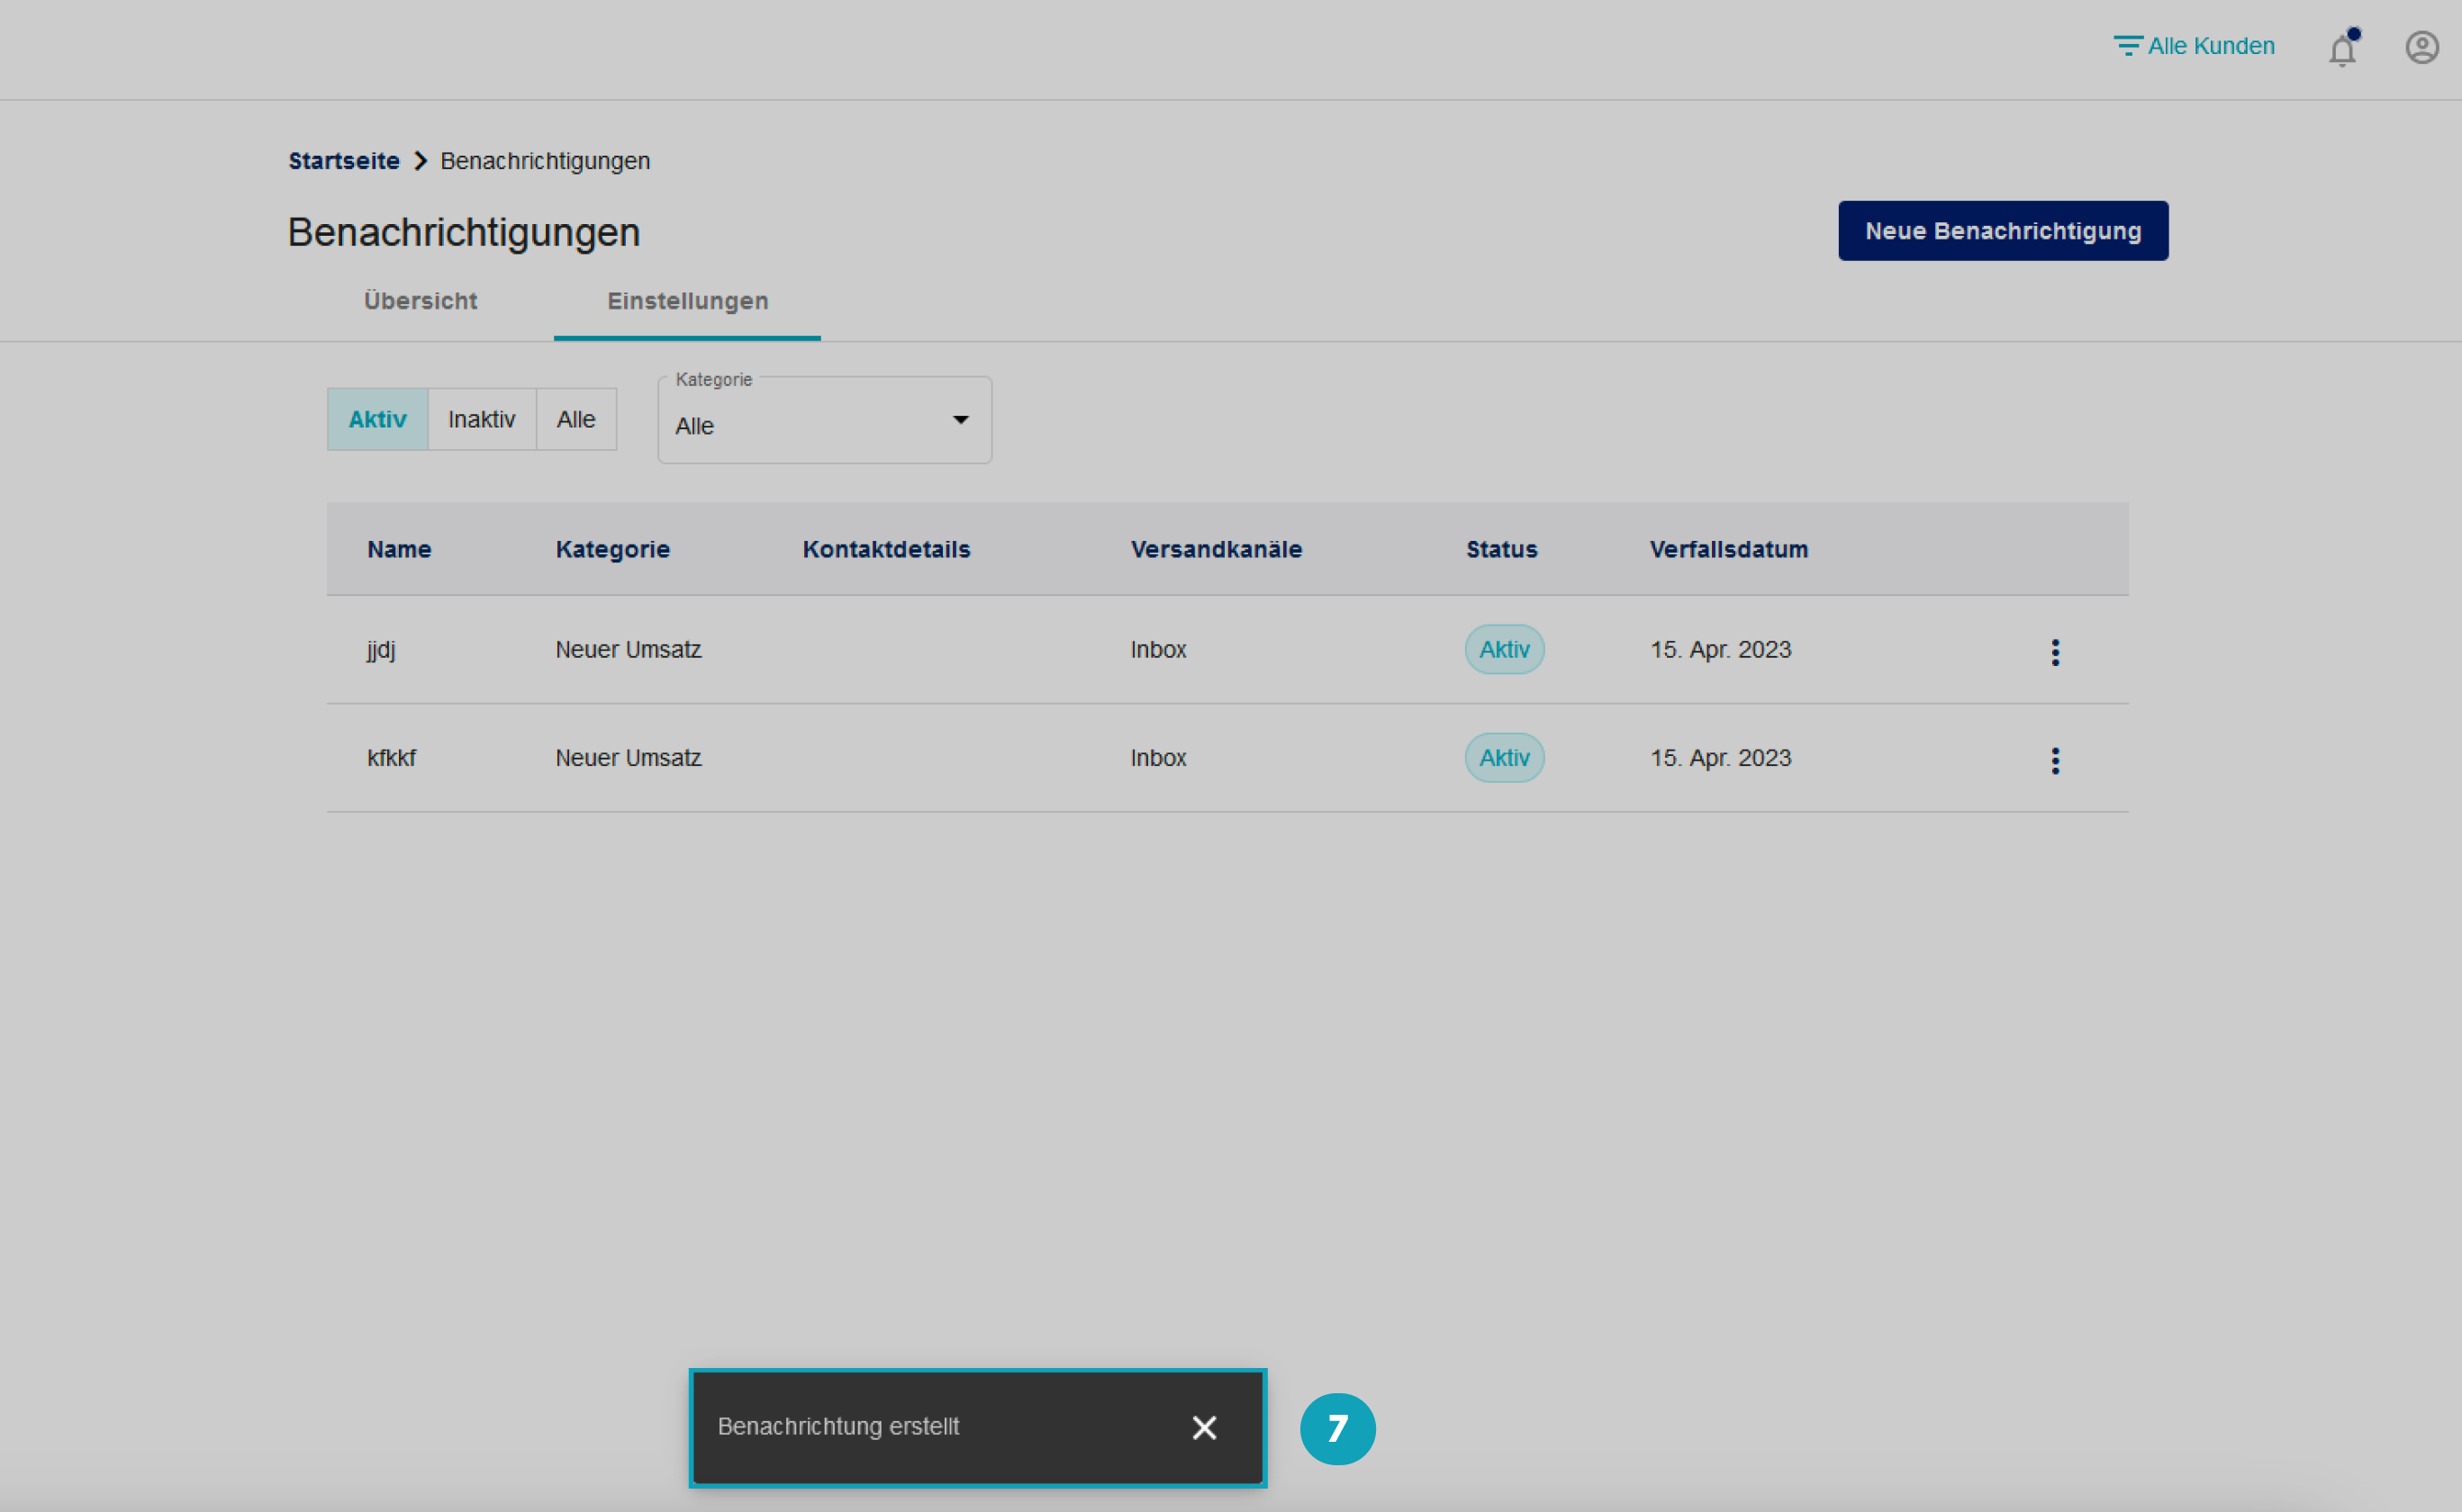Click the Neue Benachrichtigung button
2462x1512 pixels.
2003,231
